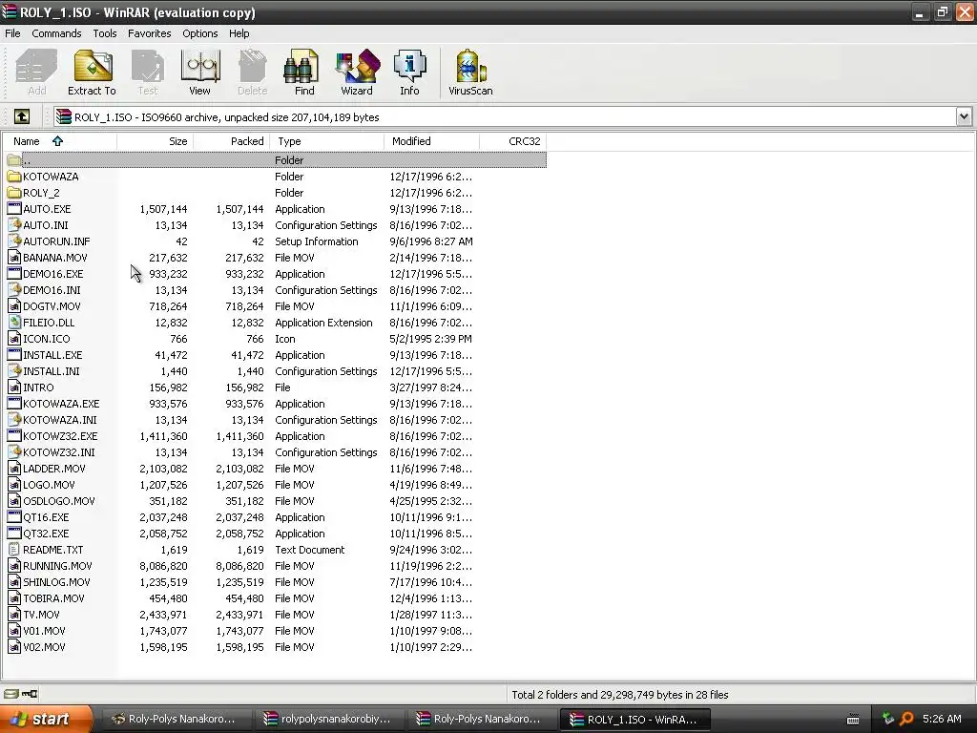The height and width of the screenshot is (733, 977).
Task: Open the Tools menu
Action: pyautogui.click(x=105, y=33)
